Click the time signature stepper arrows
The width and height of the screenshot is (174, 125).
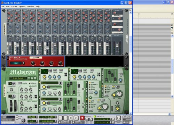[37, 121]
